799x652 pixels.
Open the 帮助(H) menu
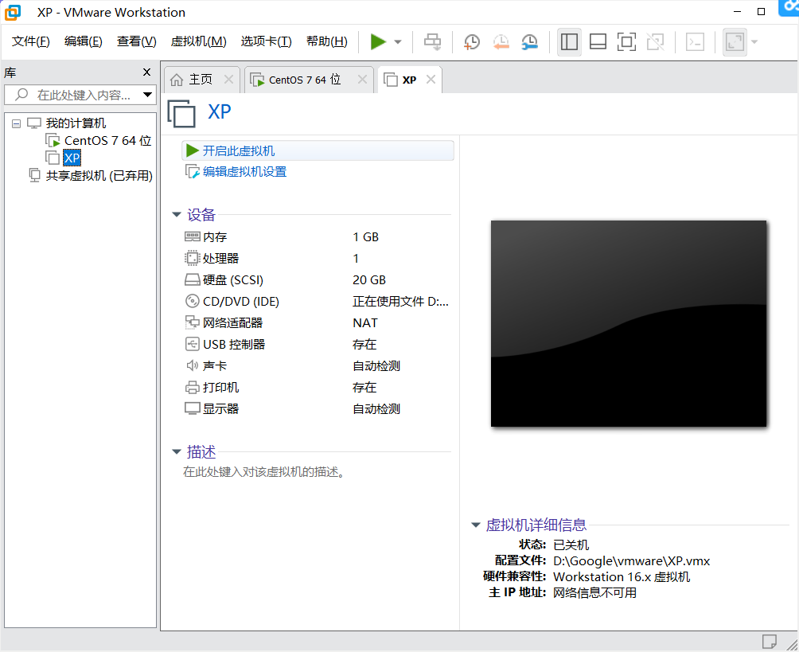pos(326,41)
